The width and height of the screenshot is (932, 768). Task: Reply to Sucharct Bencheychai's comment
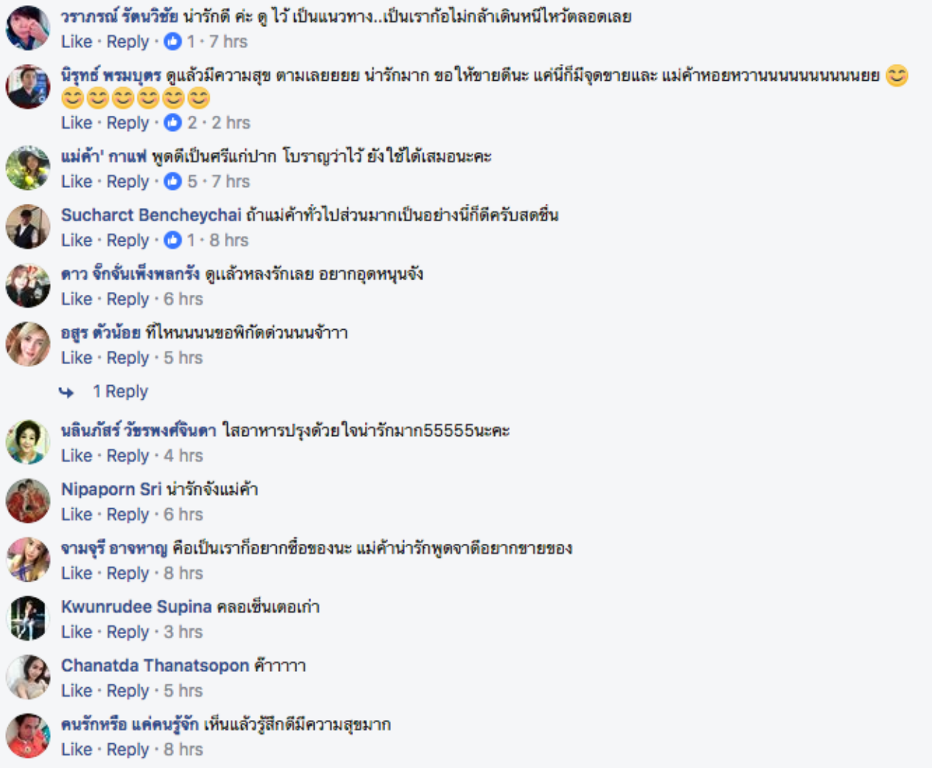click(x=127, y=240)
